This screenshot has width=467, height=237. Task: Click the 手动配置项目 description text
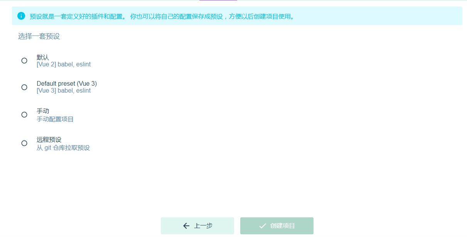[55, 119]
